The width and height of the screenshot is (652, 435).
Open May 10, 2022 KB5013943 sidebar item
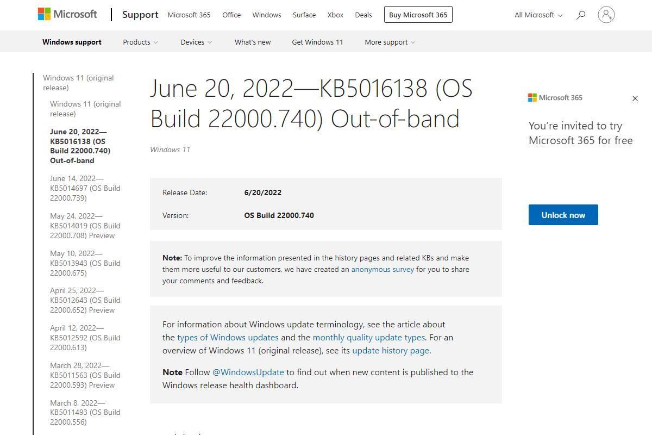point(85,263)
